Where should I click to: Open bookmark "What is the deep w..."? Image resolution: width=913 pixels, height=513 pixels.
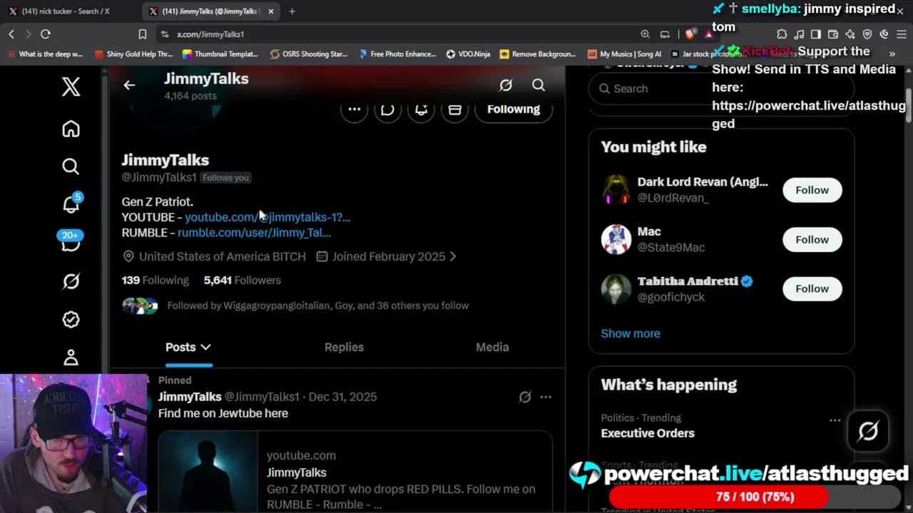(45, 54)
